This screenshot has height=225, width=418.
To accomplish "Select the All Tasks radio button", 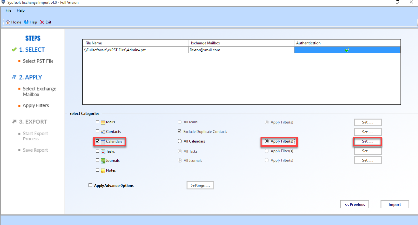I will tap(180, 151).
